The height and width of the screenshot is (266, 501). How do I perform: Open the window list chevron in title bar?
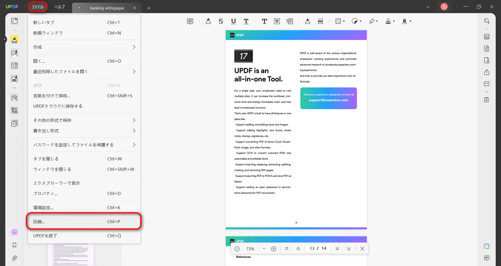(428, 7)
